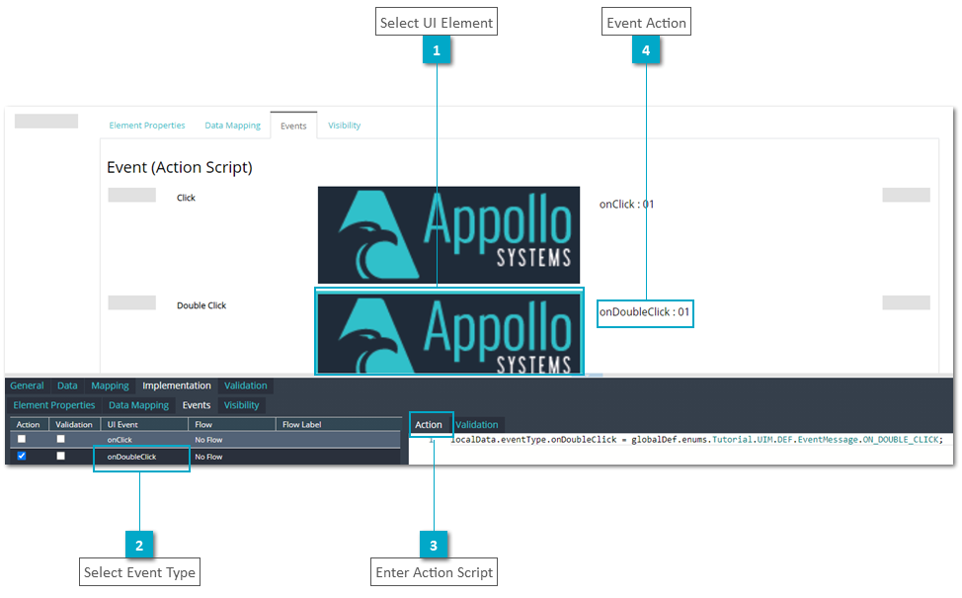Click the Appollo Systems logo beside Double Click

(448, 333)
